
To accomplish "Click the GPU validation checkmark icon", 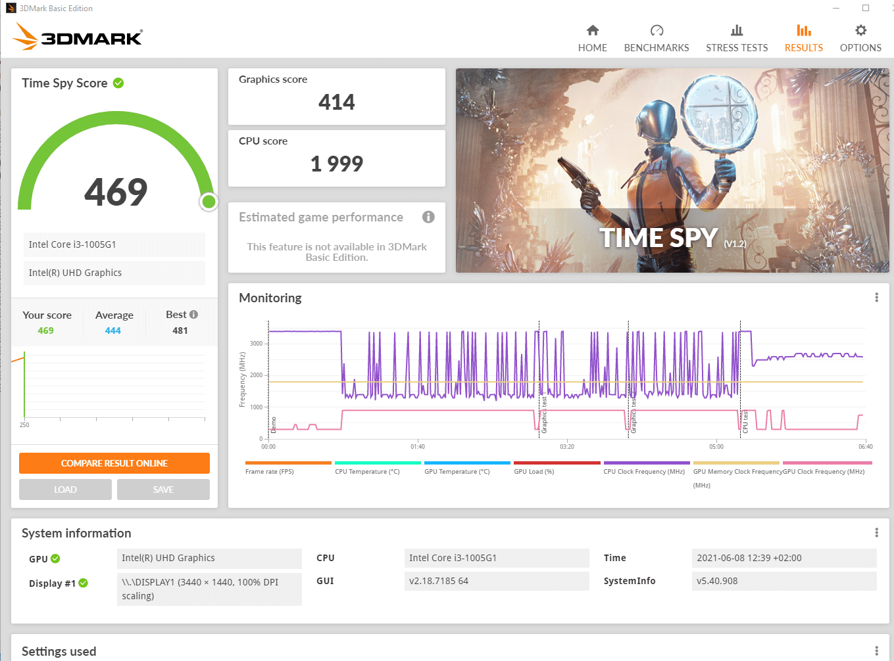I will point(55,558).
